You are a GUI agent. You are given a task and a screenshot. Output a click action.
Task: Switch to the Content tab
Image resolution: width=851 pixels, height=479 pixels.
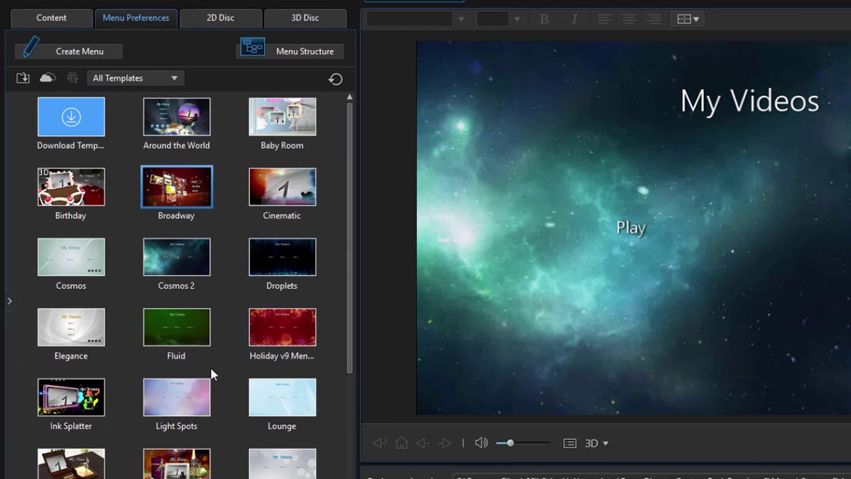[51, 18]
